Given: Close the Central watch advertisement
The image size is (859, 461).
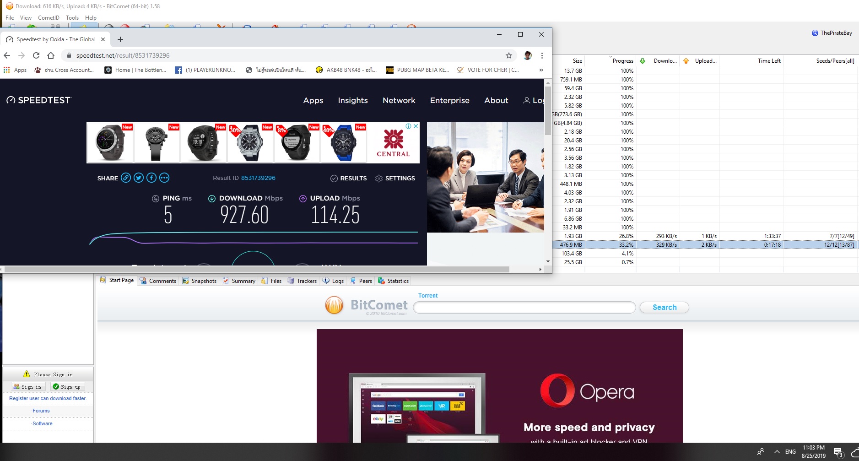Looking at the screenshot, I should coord(416,126).
